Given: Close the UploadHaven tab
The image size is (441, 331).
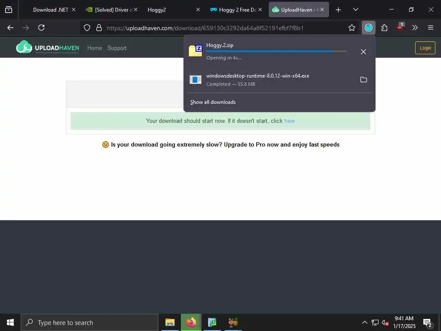Looking at the screenshot, I should click(x=322, y=10).
